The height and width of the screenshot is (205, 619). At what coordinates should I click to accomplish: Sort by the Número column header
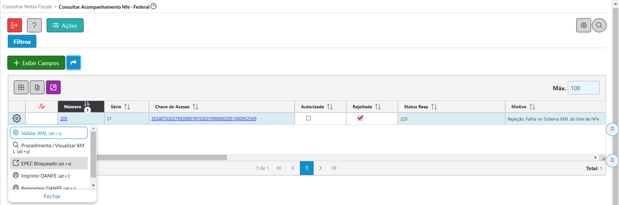pos(81,107)
